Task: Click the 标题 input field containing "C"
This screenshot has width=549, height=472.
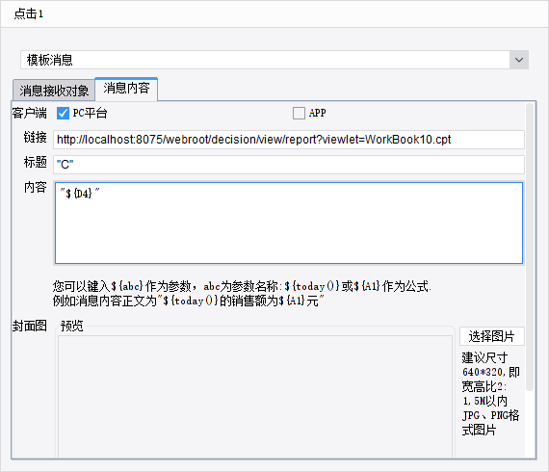Action: click(x=289, y=165)
